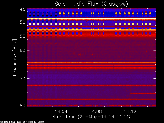Screen dimensions: 164x123
Task: Select the 'Start Time (24-May-19 14:00:00)' label
Action: 91,117
